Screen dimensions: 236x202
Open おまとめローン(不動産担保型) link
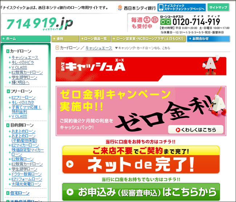point(24,138)
